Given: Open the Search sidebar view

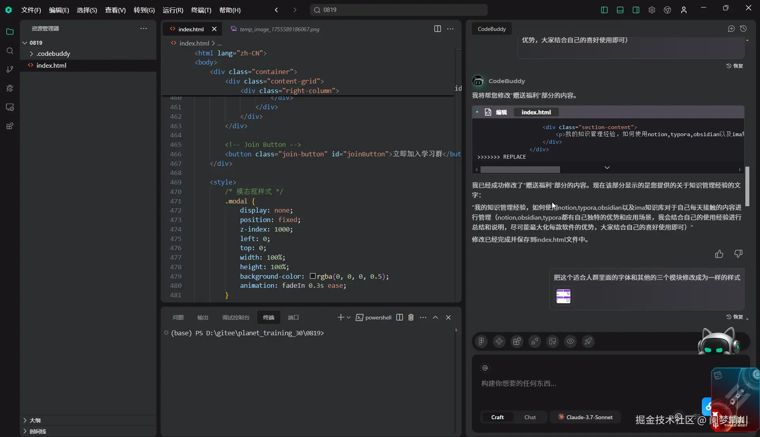Looking at the screenshot, I should (10, 51).
